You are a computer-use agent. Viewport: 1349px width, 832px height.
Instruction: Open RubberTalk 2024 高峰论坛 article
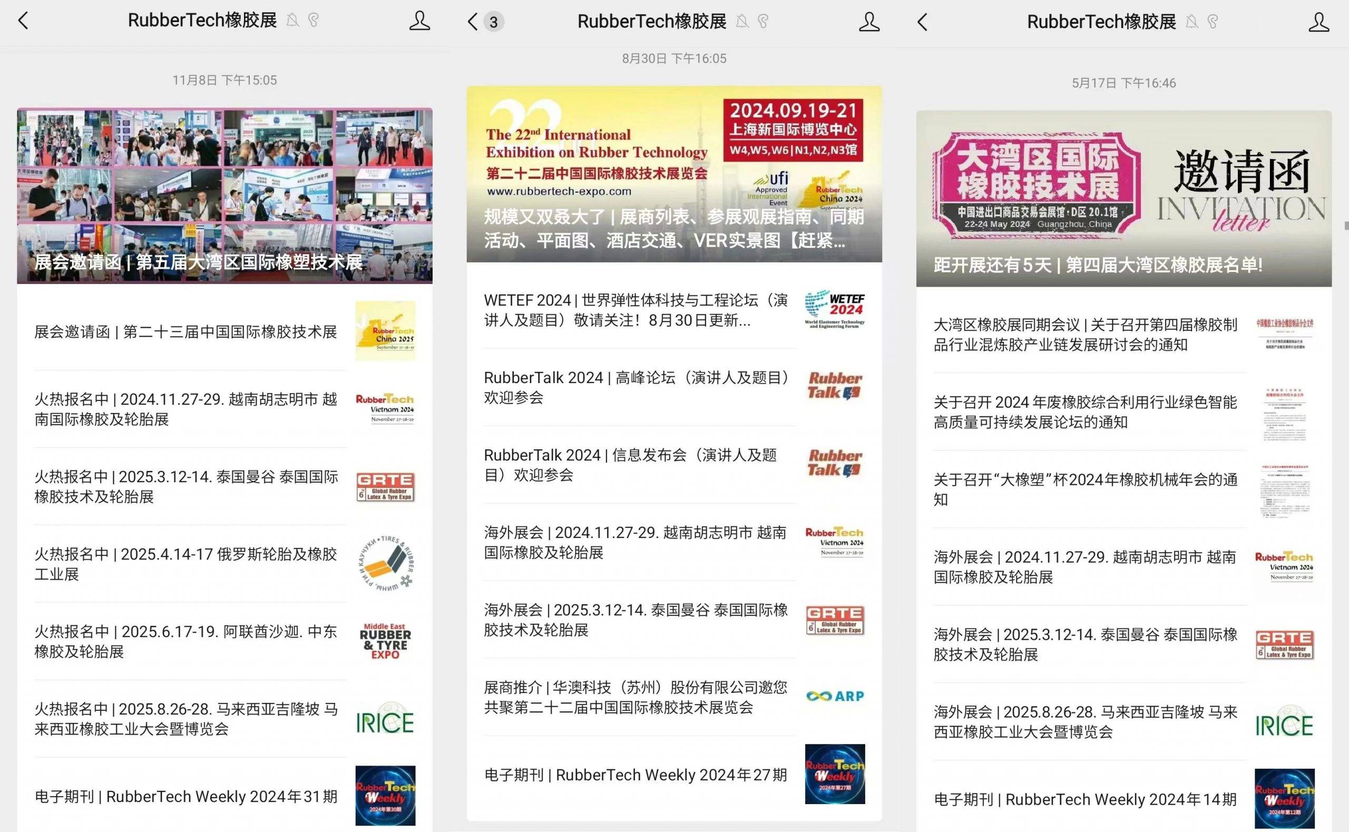(x=636, y=387)
